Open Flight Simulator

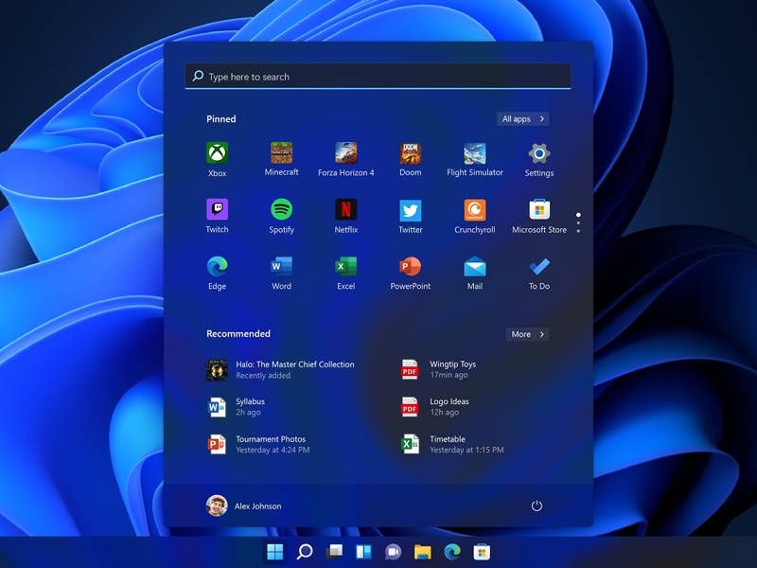pyautogui.click(x=475, y=159)
